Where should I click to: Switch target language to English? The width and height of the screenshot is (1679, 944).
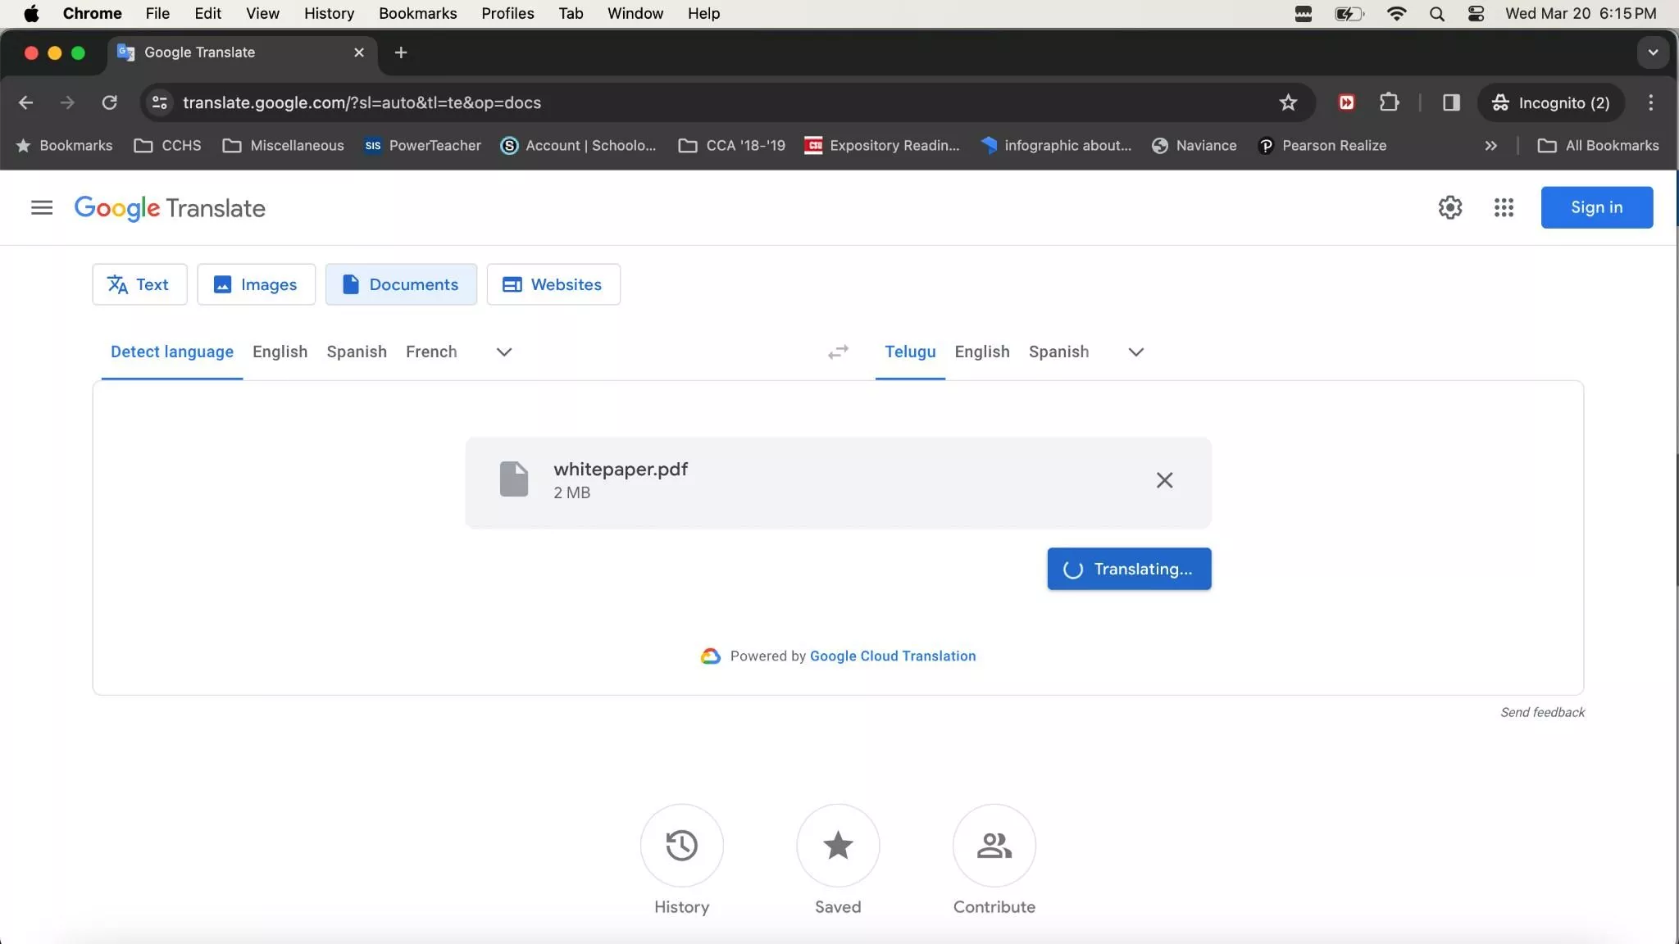[x=981, y=352]
